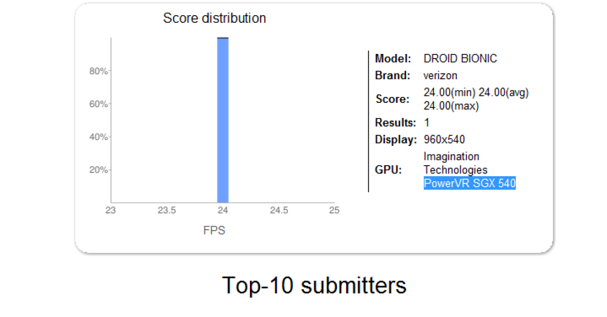Image resolution: width=607 pixels, height=317 pixels.
Task: Click the '23' x-axis tick label
Action: click(111, 210)
